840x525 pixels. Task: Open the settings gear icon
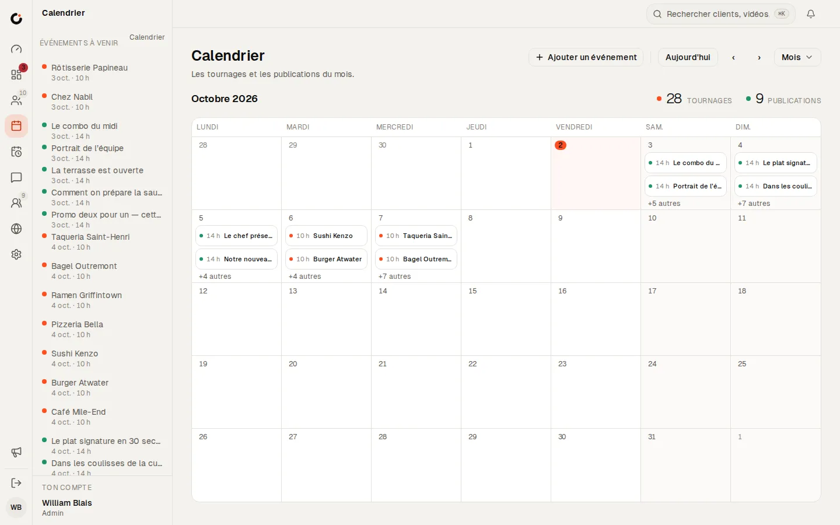16,254
